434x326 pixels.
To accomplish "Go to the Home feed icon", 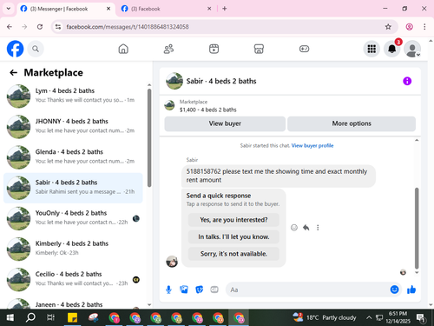I will click(123, 49).
